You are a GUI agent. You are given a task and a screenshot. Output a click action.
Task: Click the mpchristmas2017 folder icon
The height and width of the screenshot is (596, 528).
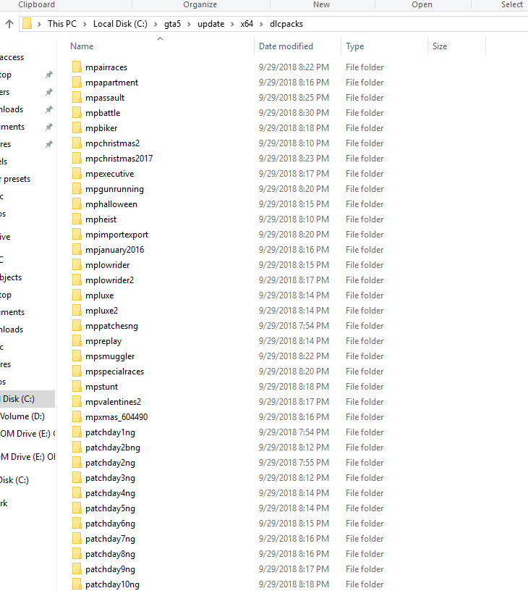(77, 158)
